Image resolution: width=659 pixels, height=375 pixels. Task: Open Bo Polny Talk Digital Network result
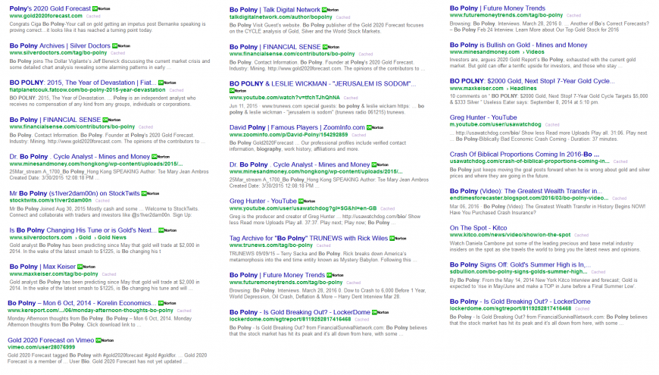(x=275, y=10)
